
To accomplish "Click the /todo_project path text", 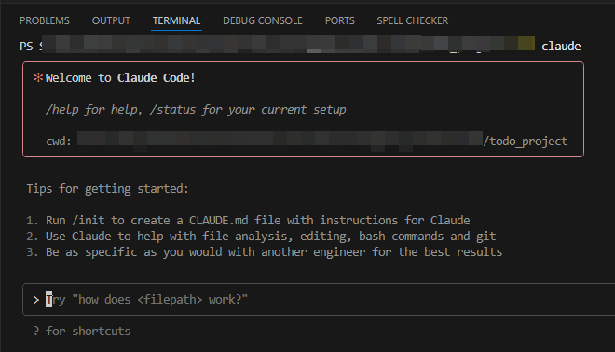I will 526,142.
